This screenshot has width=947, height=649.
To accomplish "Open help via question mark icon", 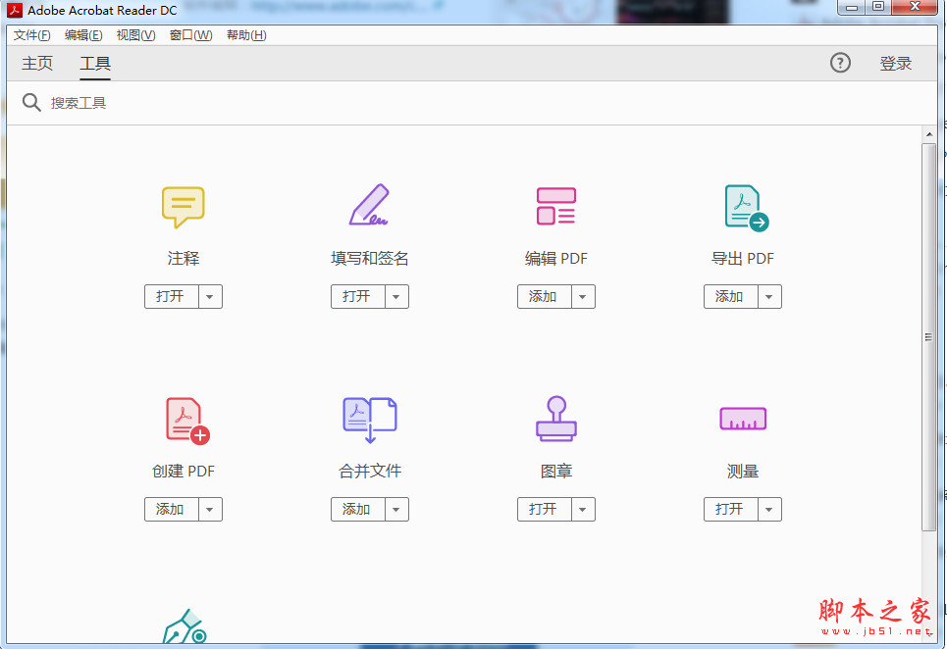I will coord(840,63).
